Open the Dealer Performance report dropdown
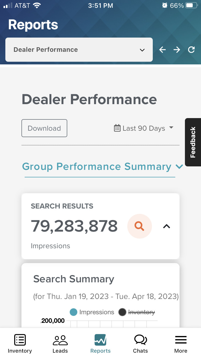This screenshot has height=358, width=201. point(79,50)
